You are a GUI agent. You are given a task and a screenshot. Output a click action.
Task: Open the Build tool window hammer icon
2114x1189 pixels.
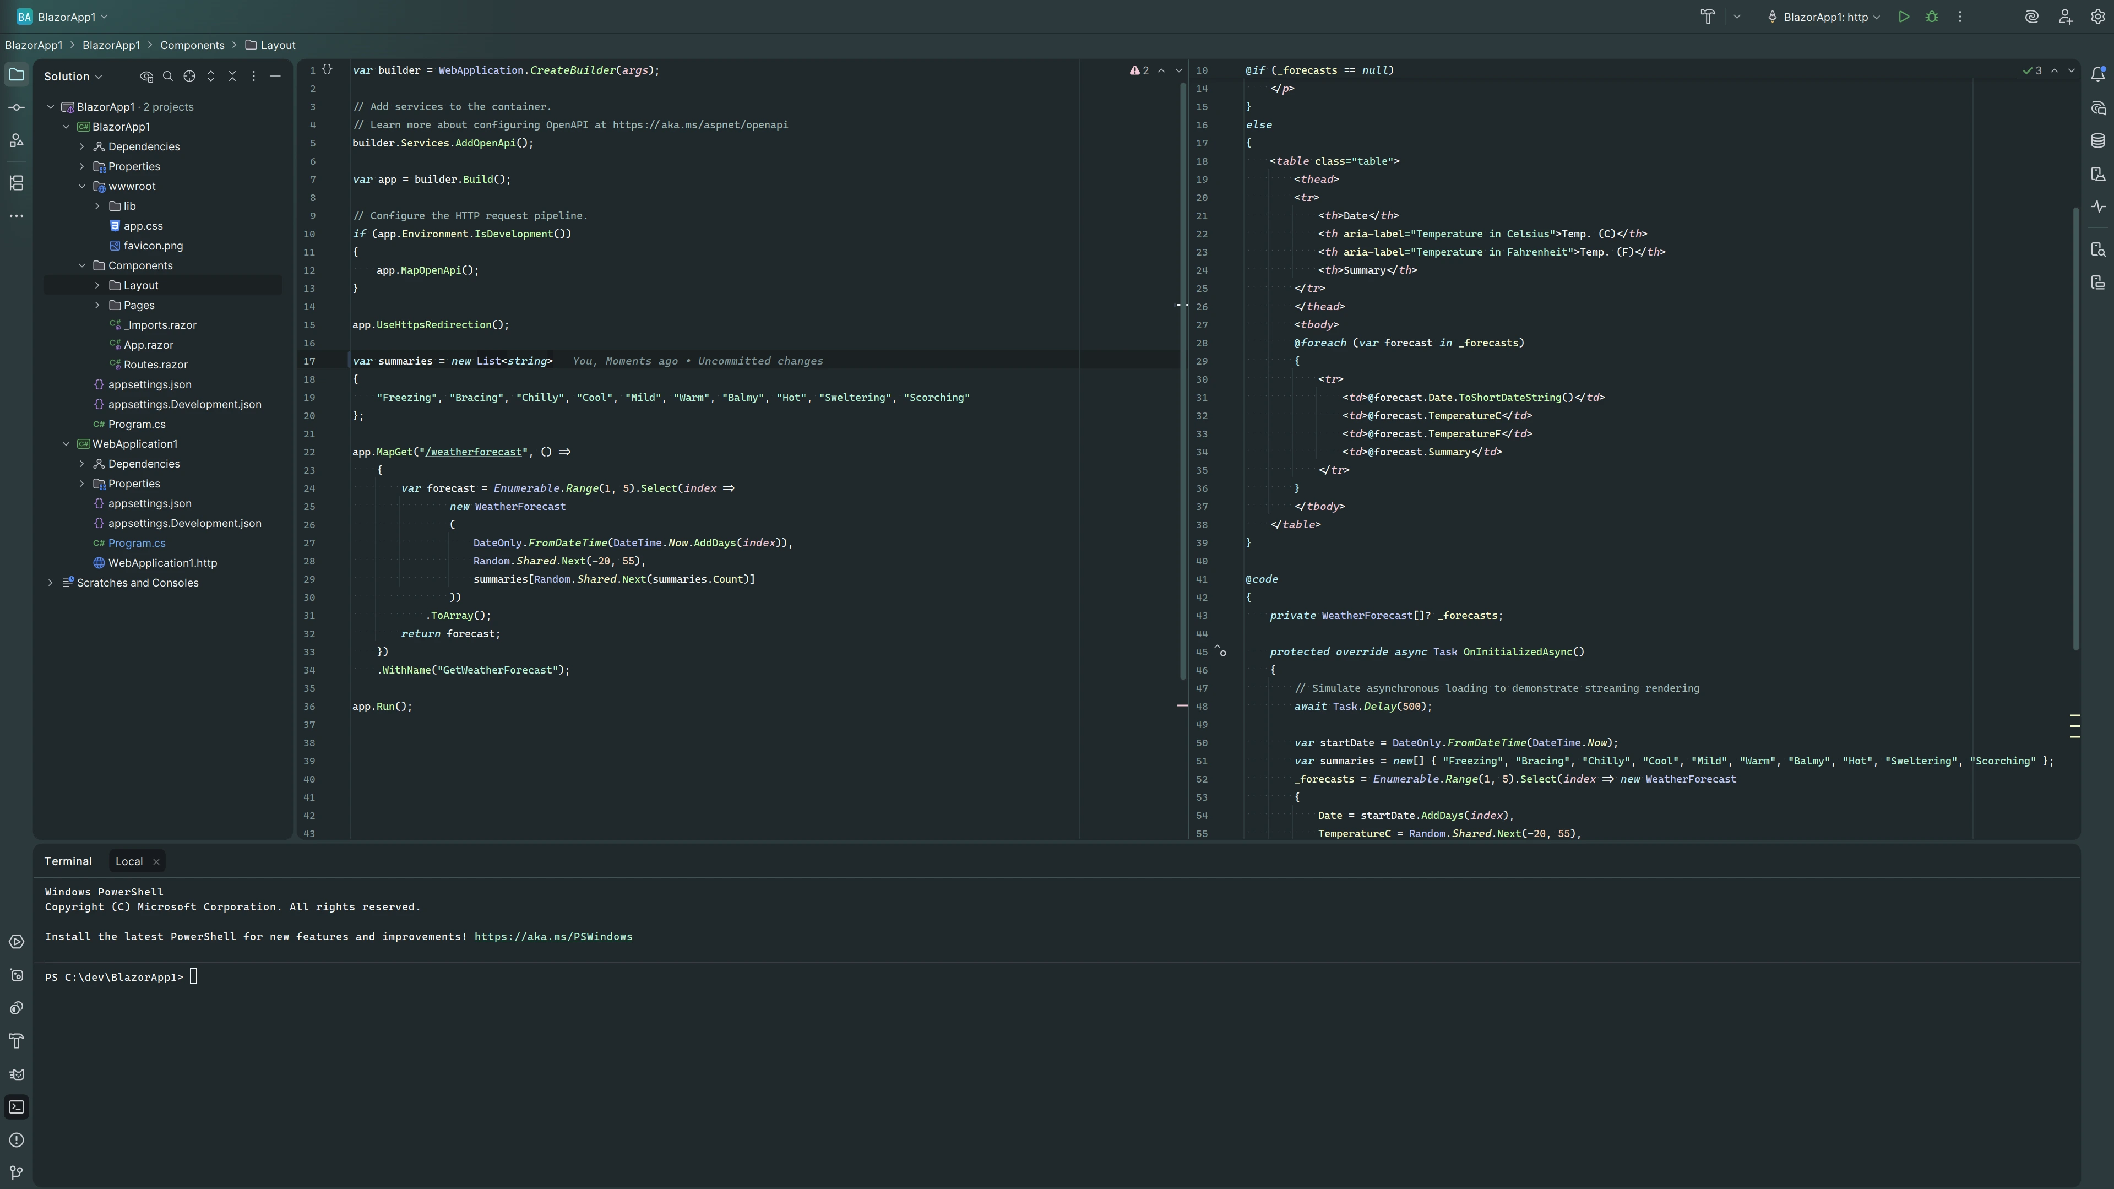[x=17, y=1041]
